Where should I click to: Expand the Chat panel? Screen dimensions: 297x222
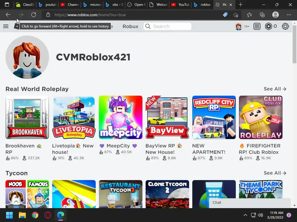[x=250, y=203]
